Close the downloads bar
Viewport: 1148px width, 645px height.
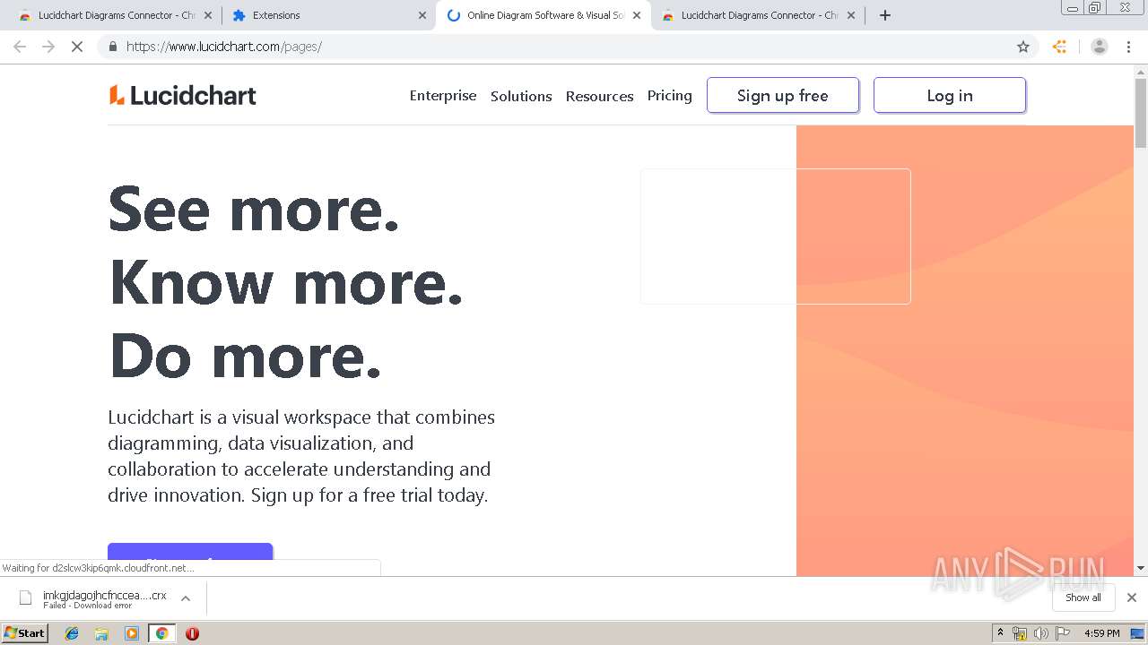(1132, 598)
